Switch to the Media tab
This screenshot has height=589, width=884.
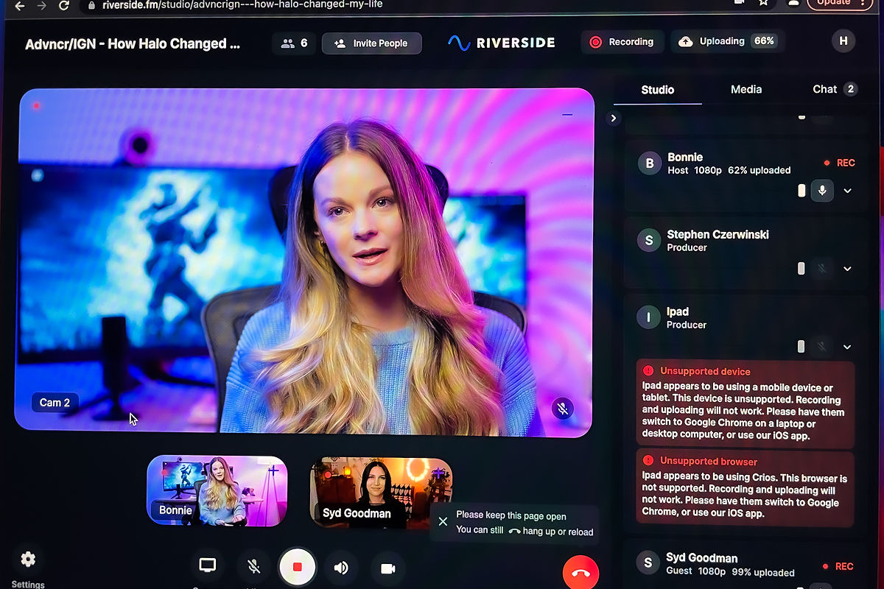click(x=746, y=89)
